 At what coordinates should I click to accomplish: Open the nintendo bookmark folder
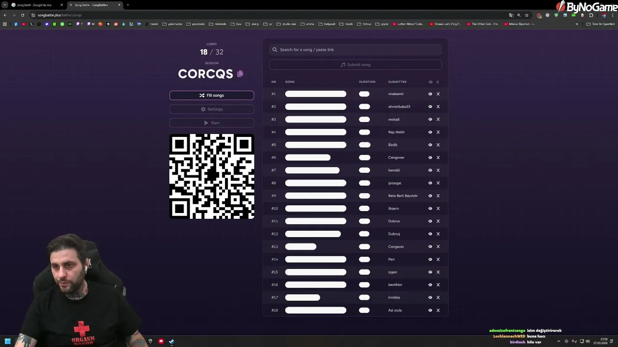click(217, 24)
